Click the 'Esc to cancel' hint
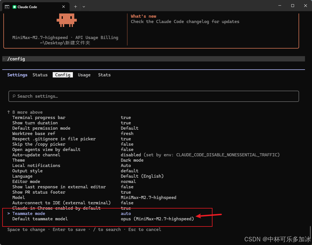The height and width of the screenshot is (245, 312). click(x=145, y=230)
